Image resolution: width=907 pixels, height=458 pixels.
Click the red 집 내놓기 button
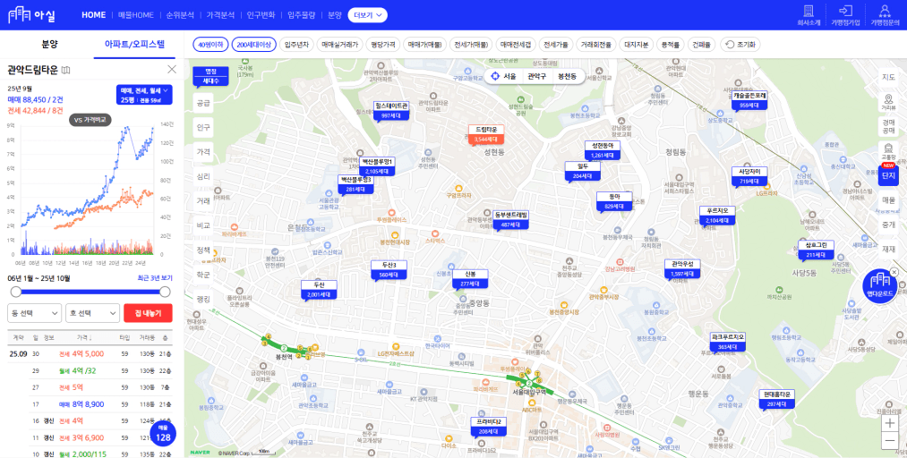[x=148, y=313]
